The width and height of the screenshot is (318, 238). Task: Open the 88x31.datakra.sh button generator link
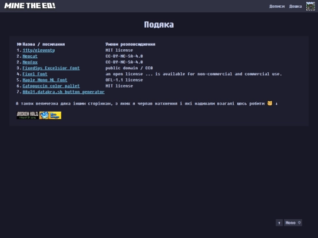(64, 92)
